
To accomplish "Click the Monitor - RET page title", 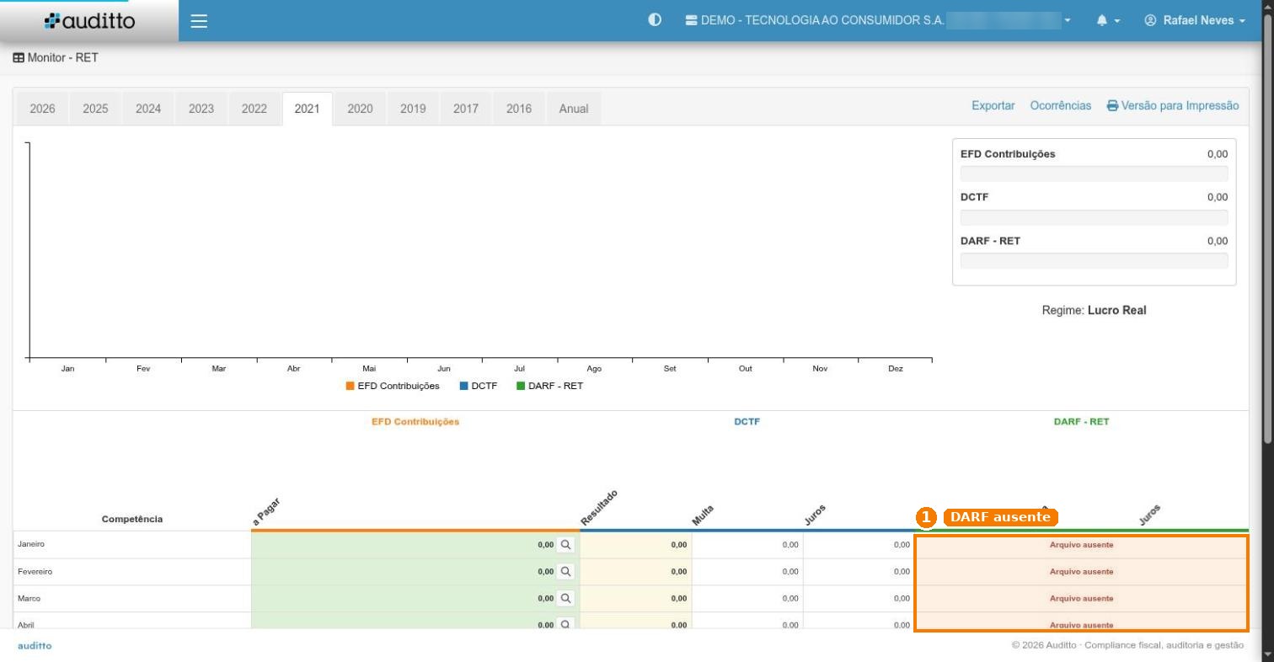I will (x=56, y=58).
